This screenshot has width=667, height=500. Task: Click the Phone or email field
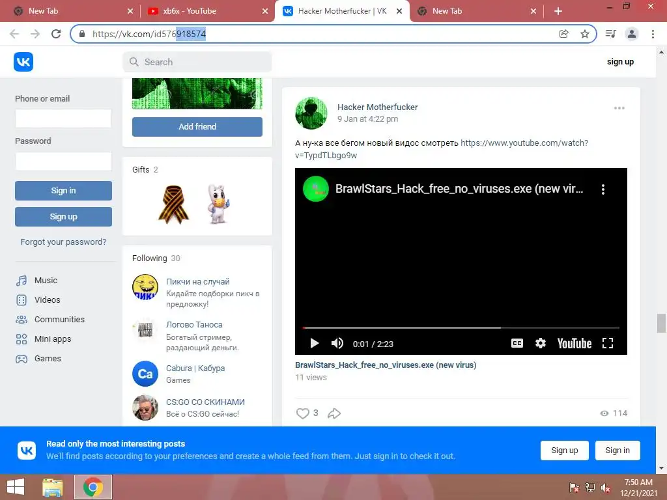click(63, 118)
